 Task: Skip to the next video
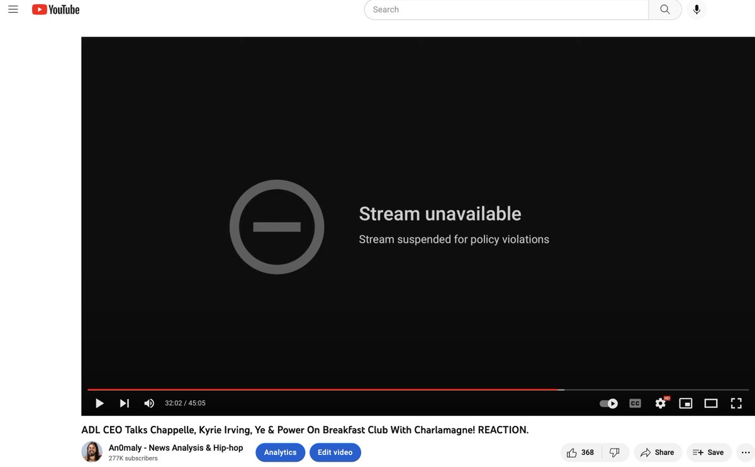[x=124, y=403]
